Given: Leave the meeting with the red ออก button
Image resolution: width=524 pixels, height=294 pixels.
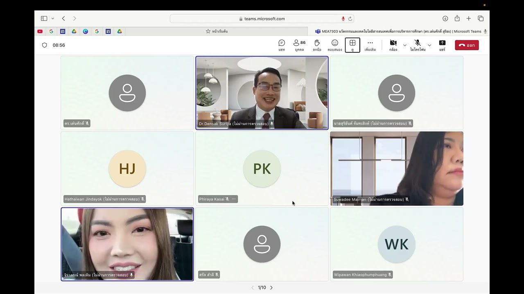Looking at the screenshot, I should pyautogui.click(x=467, y=45).
